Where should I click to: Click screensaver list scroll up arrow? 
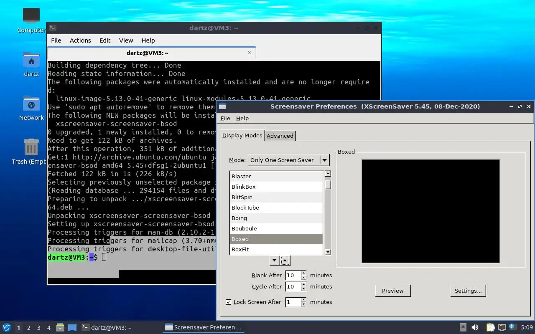coord(328,174)
